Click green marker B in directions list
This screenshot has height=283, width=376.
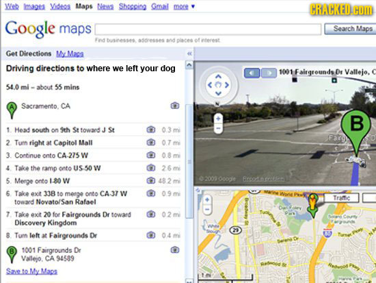(11, 255)
